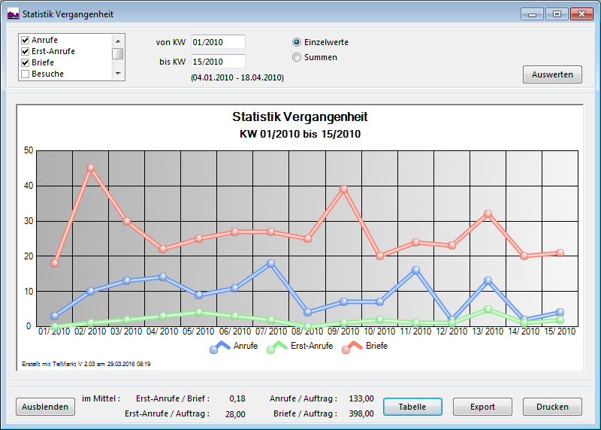This screenshot has width=601, height=430.
Task: Click the Statistik Vergangenheit title bar app icon
Action: (x=13, y=14)
